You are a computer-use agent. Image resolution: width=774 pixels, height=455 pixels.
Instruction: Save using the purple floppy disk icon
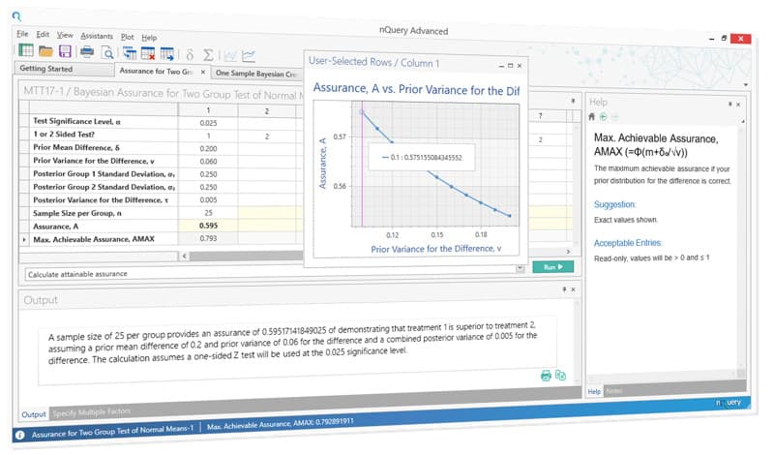coord(65,51)
